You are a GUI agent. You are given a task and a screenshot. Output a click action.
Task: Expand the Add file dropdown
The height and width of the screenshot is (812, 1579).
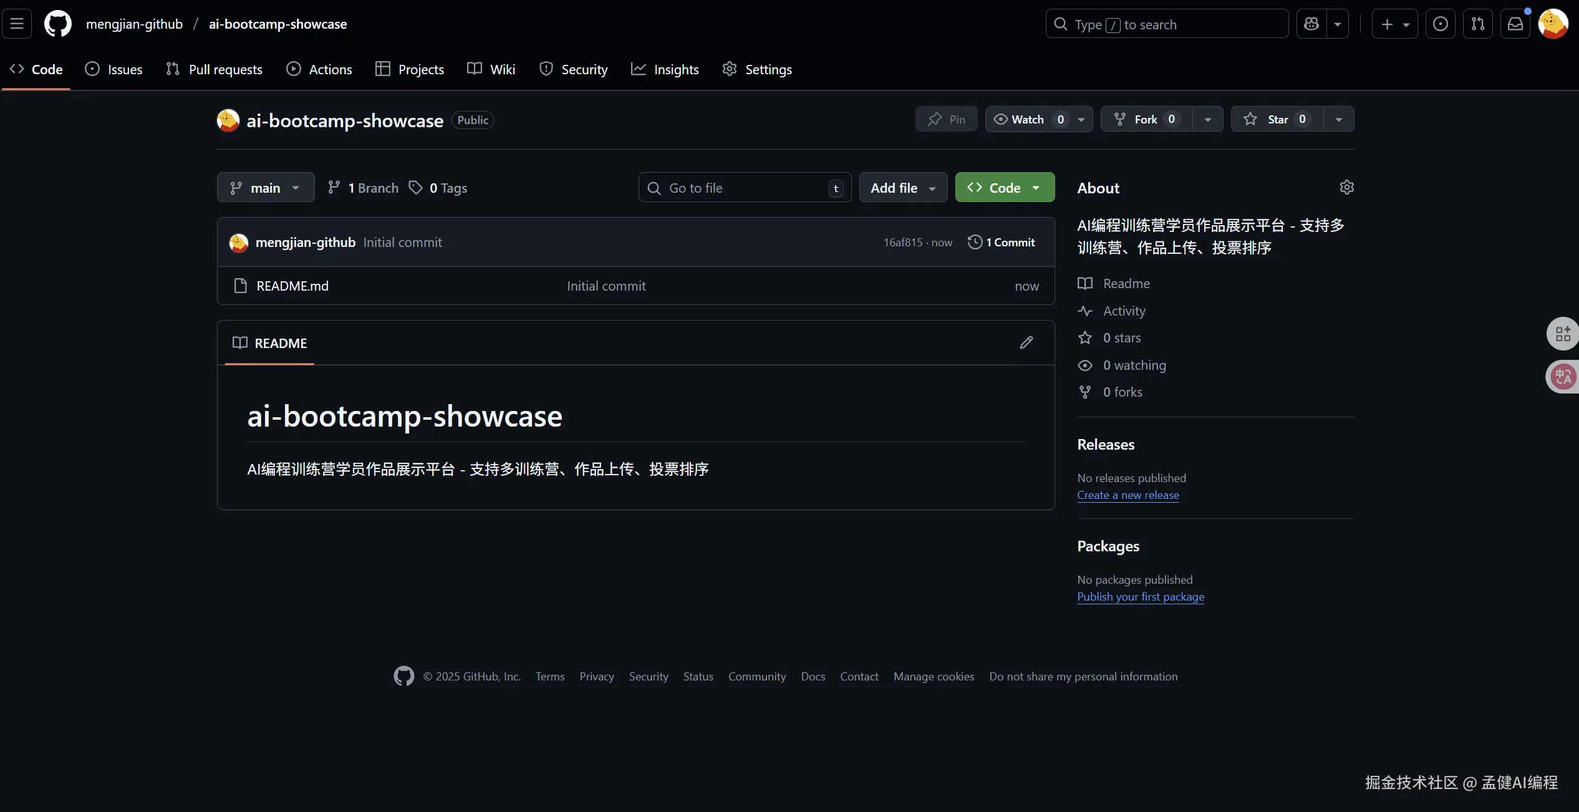coord(903,188)
